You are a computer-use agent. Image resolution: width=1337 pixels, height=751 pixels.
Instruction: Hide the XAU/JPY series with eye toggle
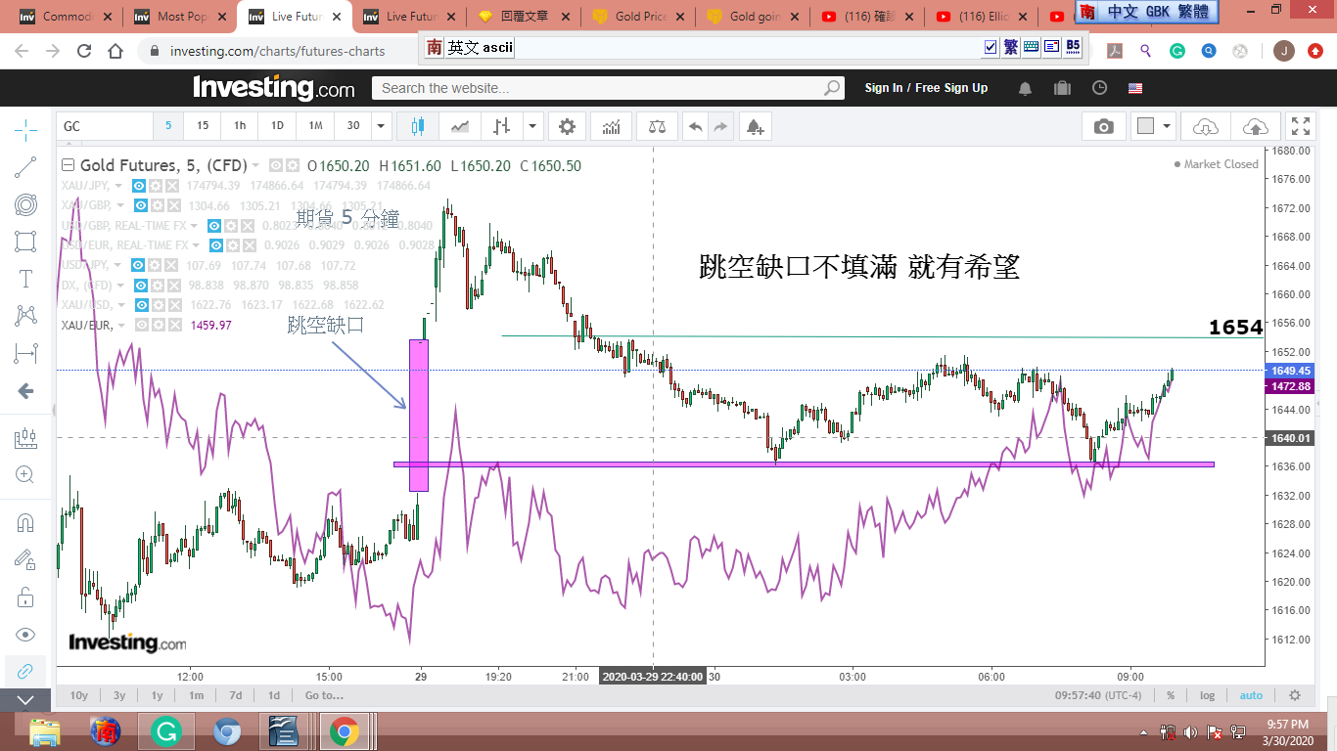click(x=140, y=186)
